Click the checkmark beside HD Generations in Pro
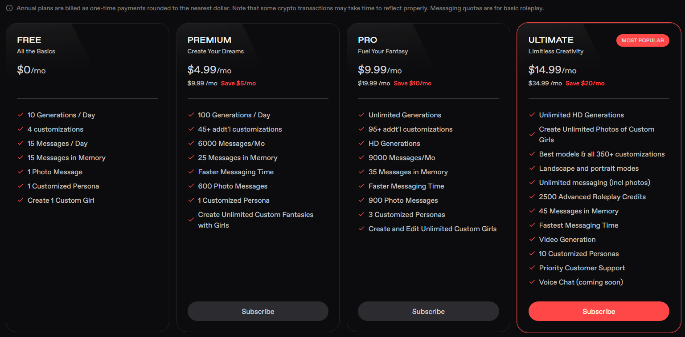The image size is (685, 337). [x=361, y=143]
